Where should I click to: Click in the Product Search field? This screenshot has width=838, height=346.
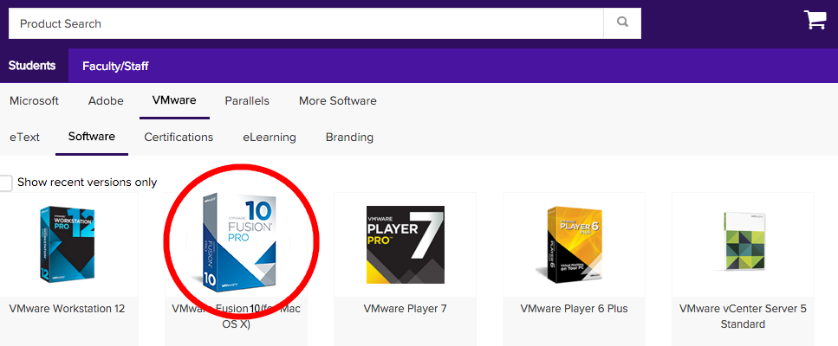303,23
